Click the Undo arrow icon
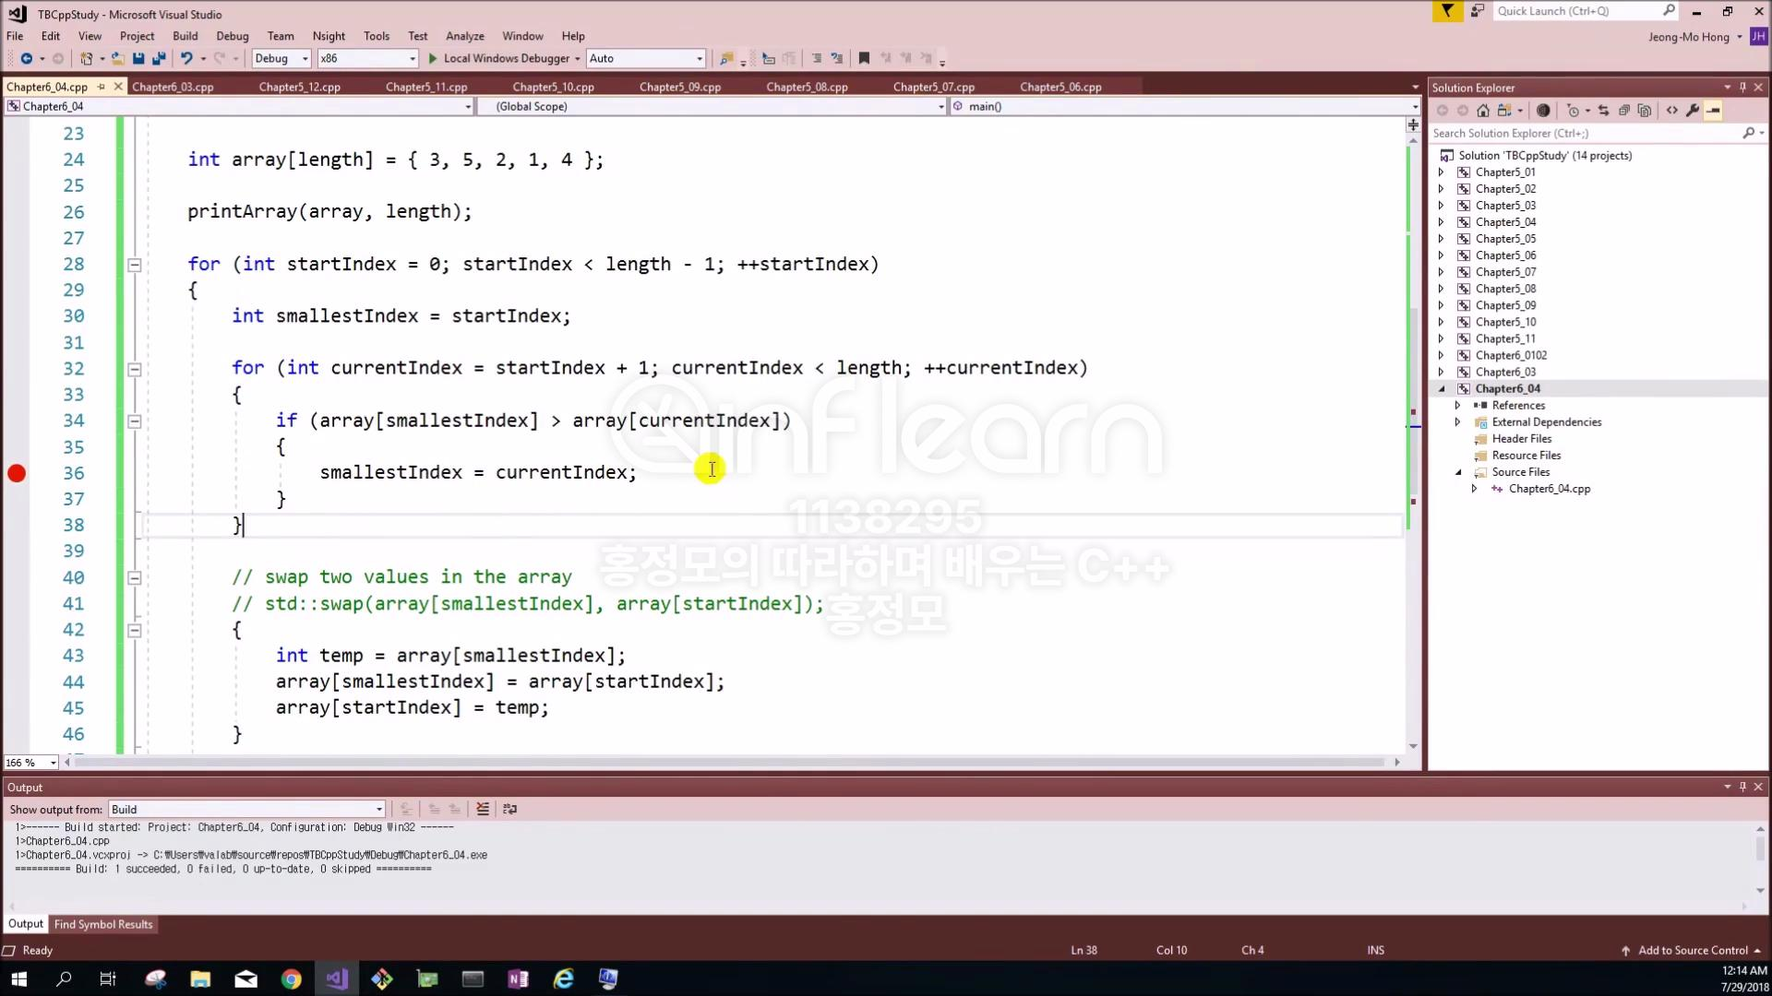This screenshot has width=1772, height=996. coord(186,58)
